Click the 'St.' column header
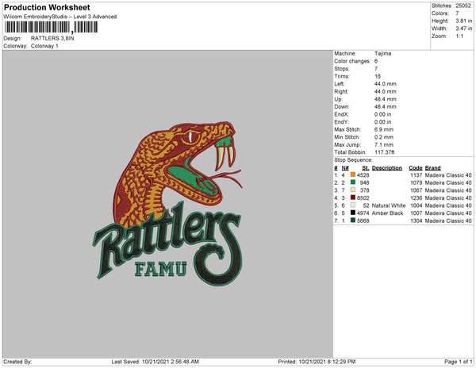Screen dimensions: 476x368 (366, 168)
